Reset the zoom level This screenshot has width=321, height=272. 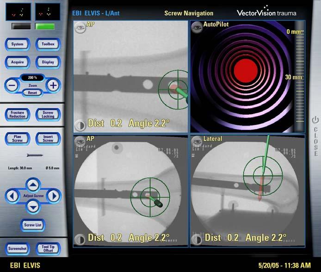point(32,93)
